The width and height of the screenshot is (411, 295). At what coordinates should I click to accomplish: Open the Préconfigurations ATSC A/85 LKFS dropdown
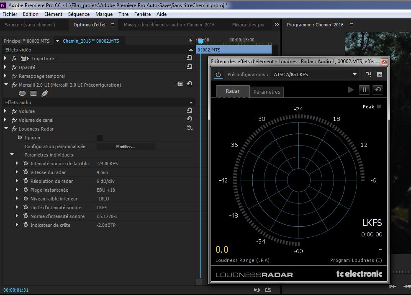coord(315,74)
